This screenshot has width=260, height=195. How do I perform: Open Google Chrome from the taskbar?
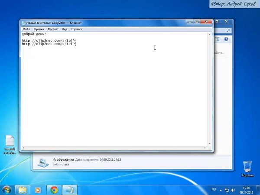[54, 190]
